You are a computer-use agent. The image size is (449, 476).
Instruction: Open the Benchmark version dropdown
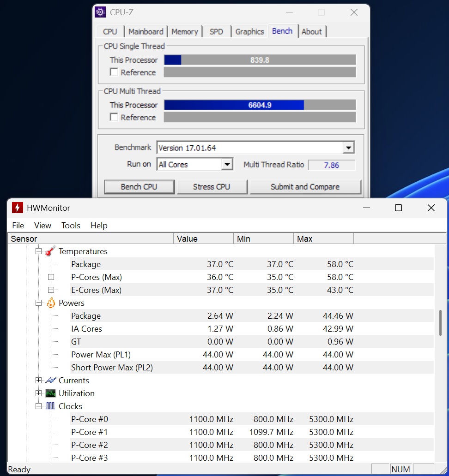point(348,148)
